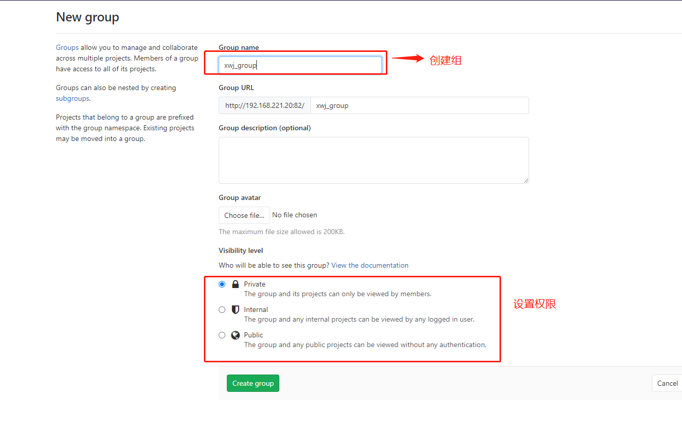Click the maximum file size 200KB hint
The height and width of the screenshot is (429, 682).
pyautogui.click(x=281, y=232)
